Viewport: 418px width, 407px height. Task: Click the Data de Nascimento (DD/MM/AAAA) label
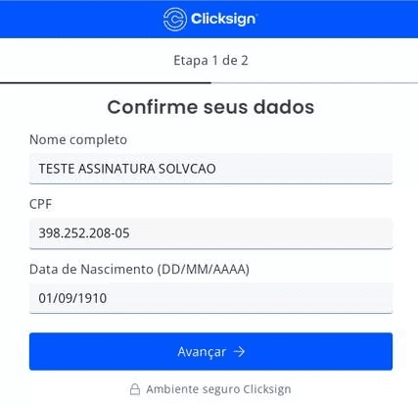(139, 270)
